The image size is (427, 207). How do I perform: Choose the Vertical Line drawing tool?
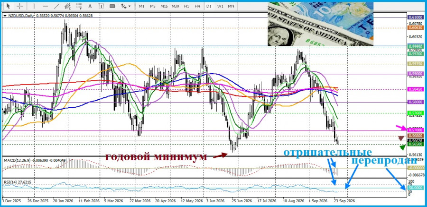point(34,6)
